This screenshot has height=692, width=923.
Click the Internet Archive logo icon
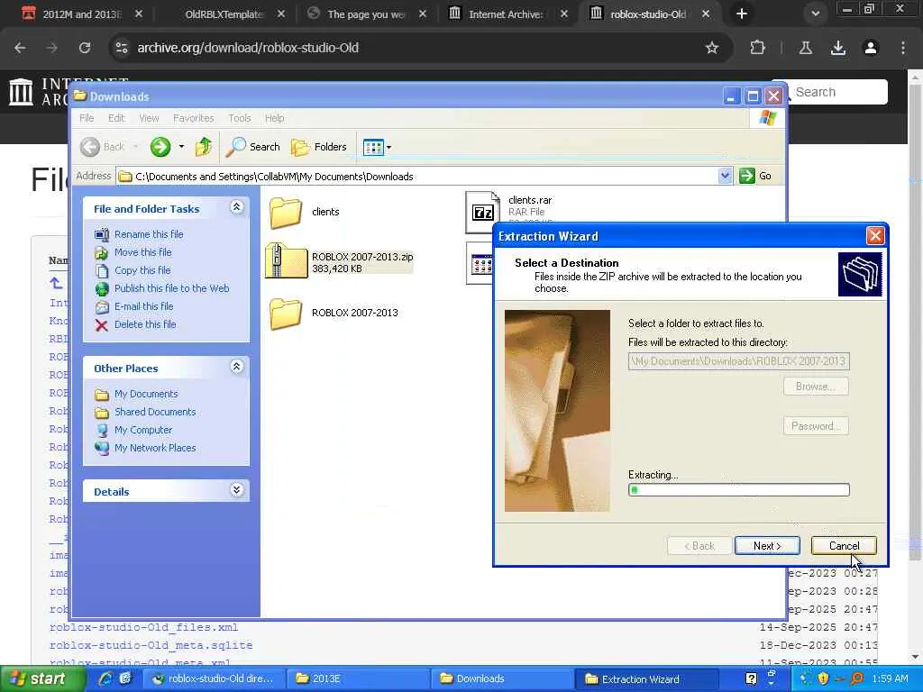[x=22, y=93]
